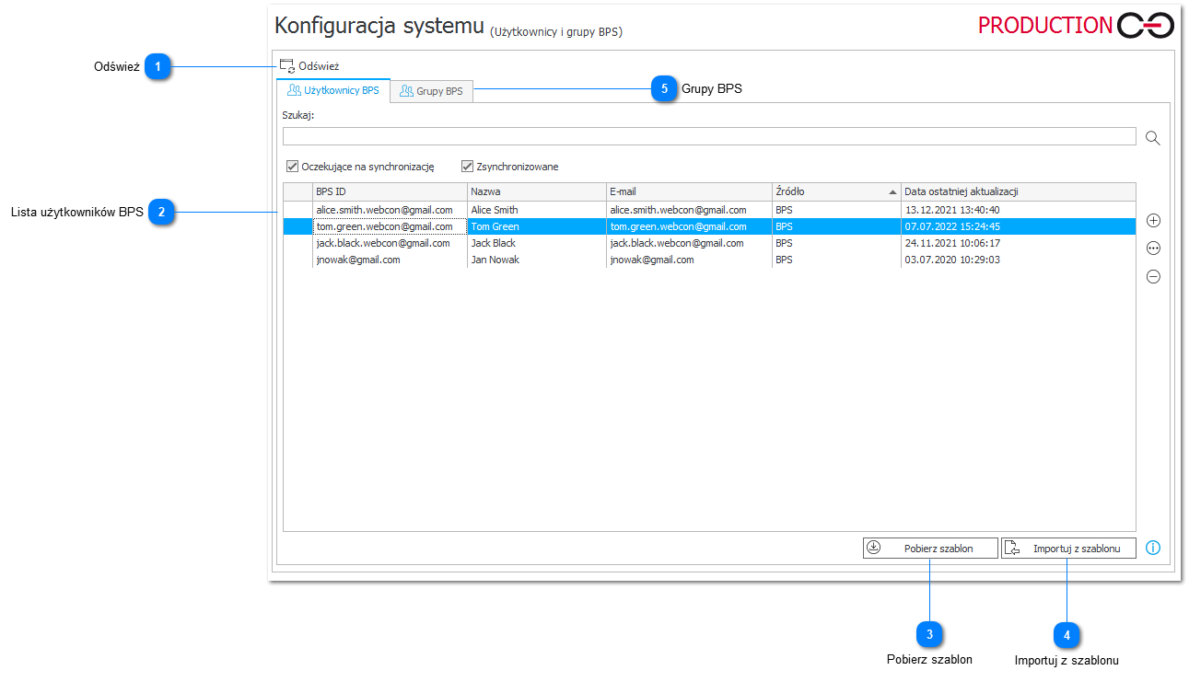Viewport: 1189px width, 682px height.
Task: Click the Pobierz szablon button
Action: pyautogui.click(x=931, y=548)
